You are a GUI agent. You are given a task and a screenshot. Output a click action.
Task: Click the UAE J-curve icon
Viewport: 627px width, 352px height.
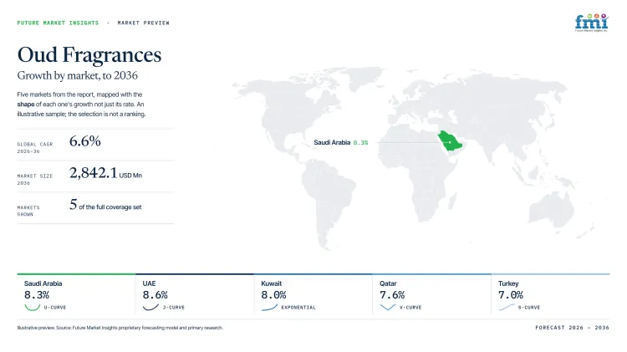150,307
